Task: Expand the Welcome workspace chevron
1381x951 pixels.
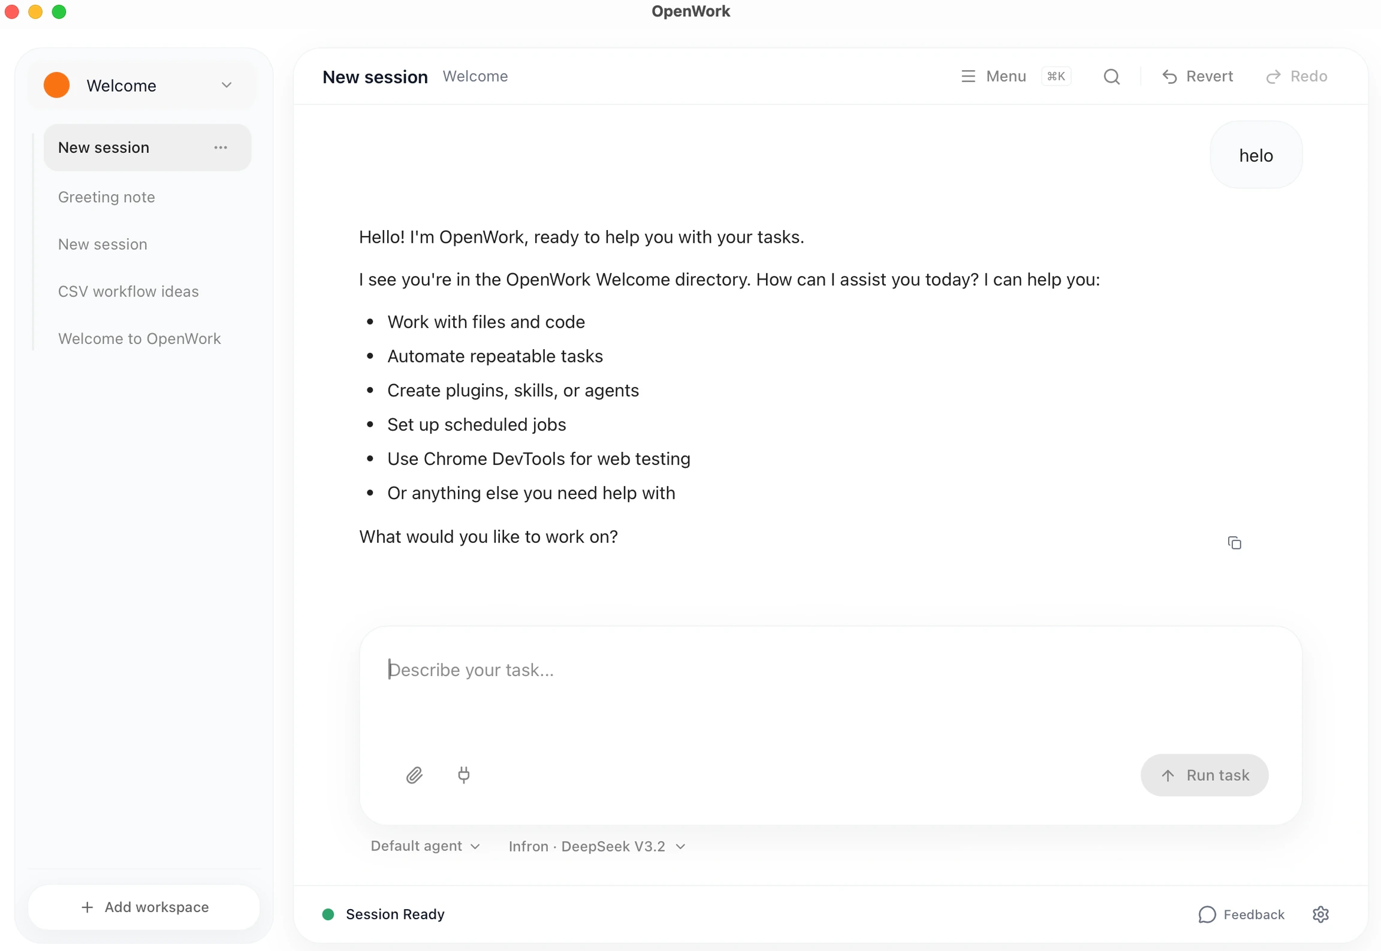Action: (226, 84)
